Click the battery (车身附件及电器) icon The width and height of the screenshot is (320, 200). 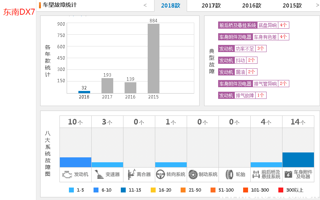tap(288, 174)
